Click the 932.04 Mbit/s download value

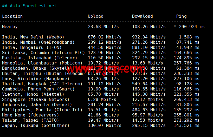149,37
